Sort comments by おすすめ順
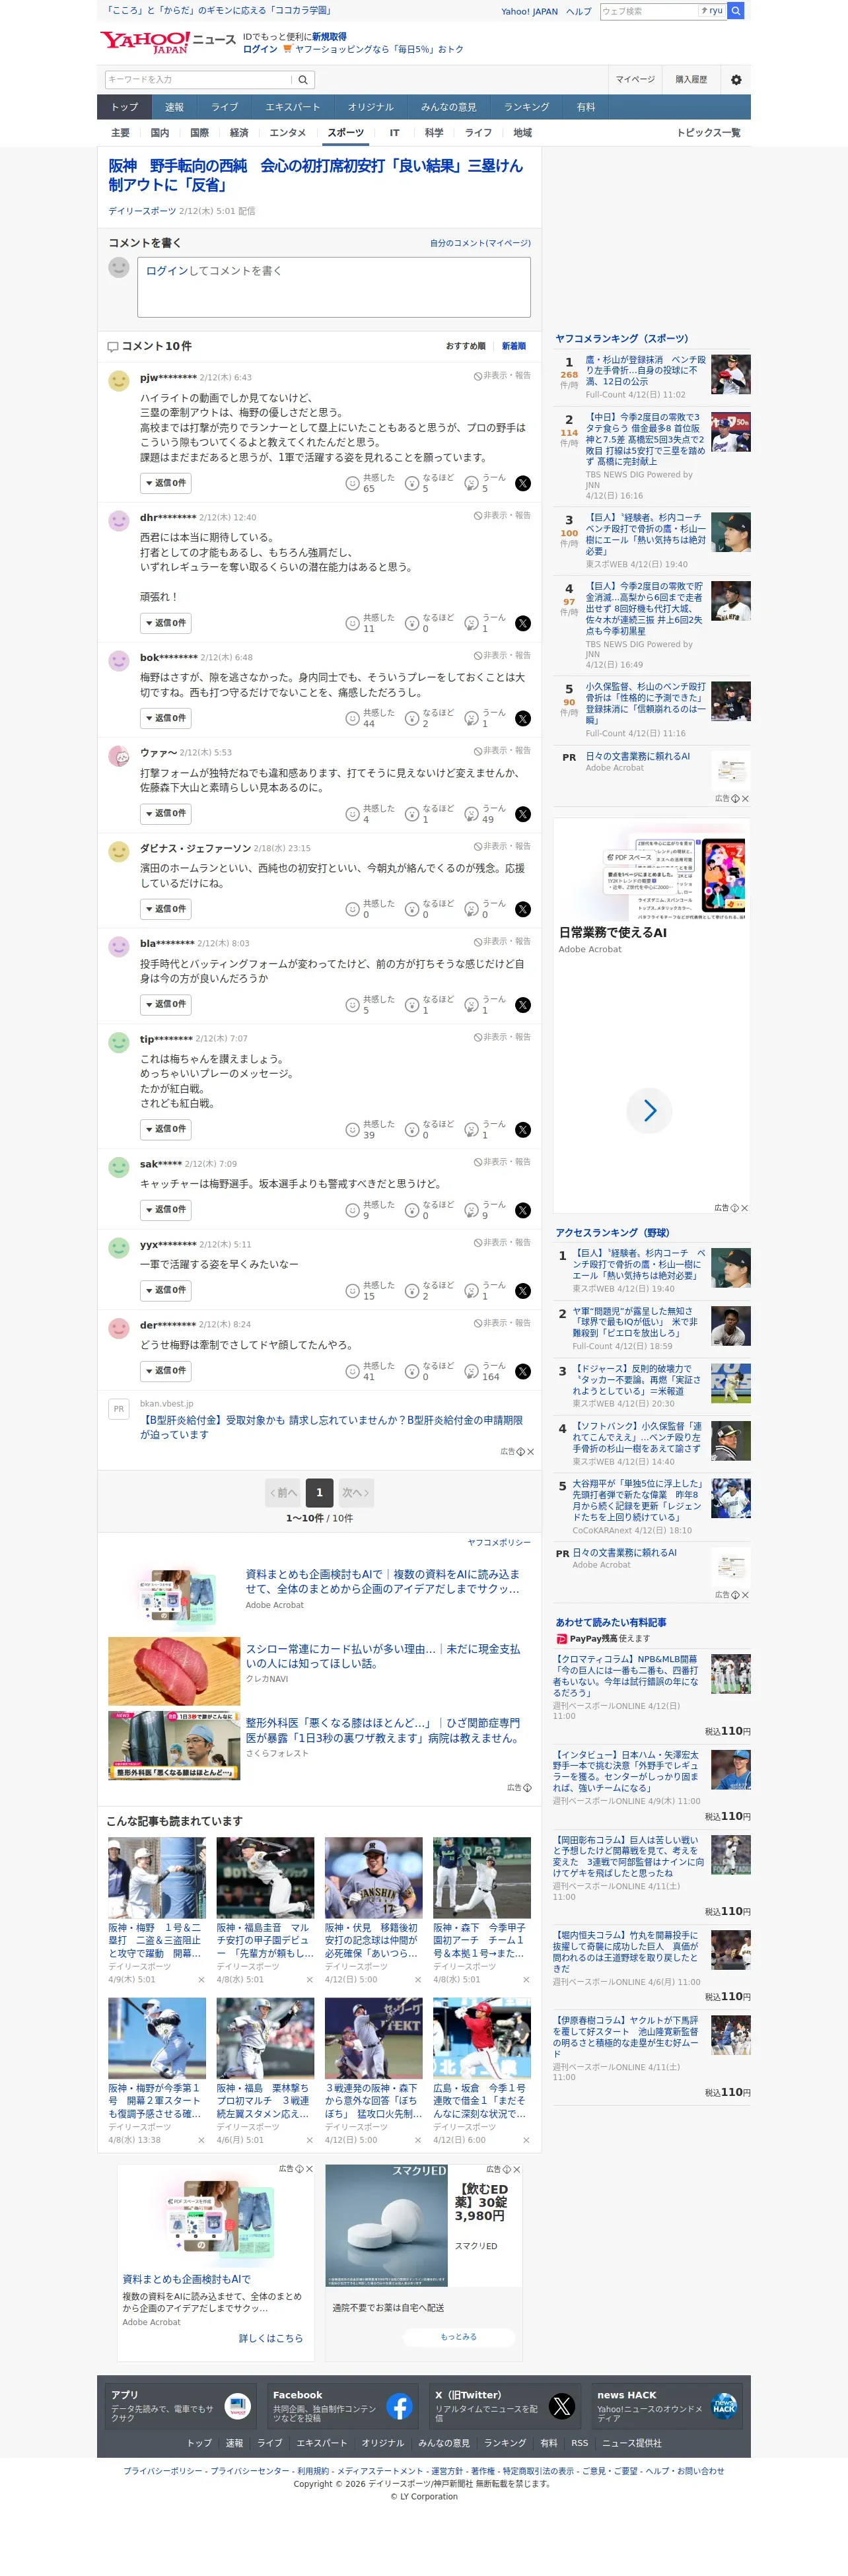 click(x=466, y=346)
